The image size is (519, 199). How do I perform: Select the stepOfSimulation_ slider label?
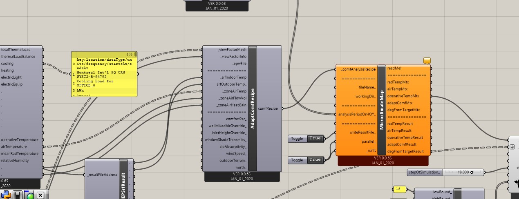(x=425, y=172)
